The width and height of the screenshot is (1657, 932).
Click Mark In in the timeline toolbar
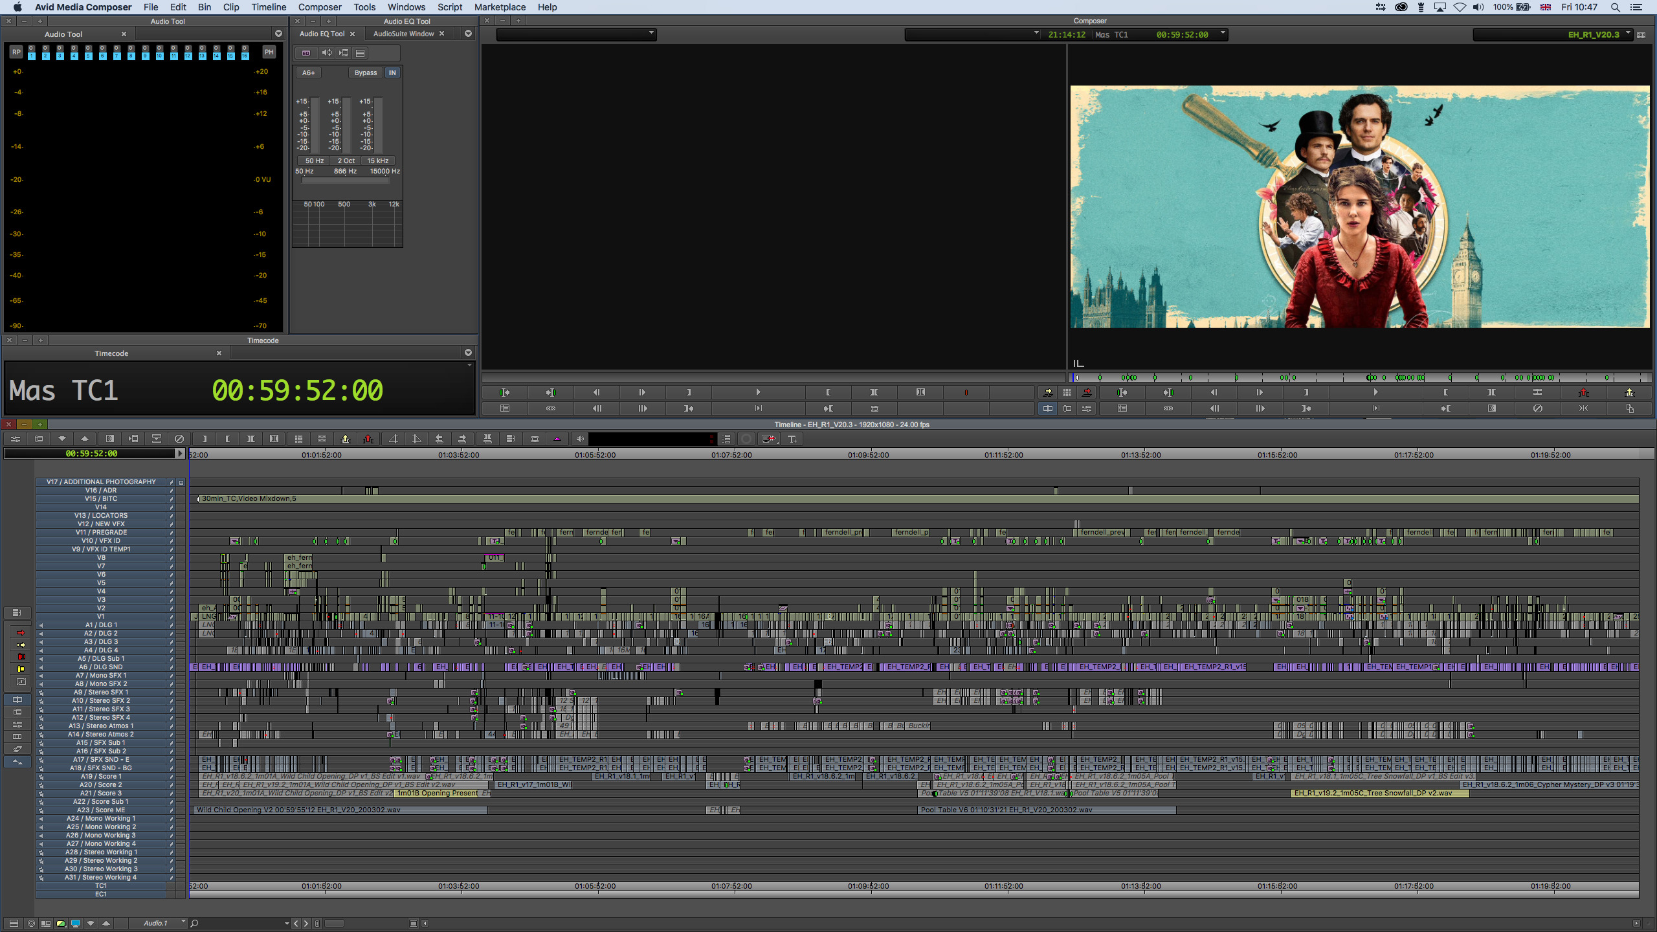(x=205, y=439)
